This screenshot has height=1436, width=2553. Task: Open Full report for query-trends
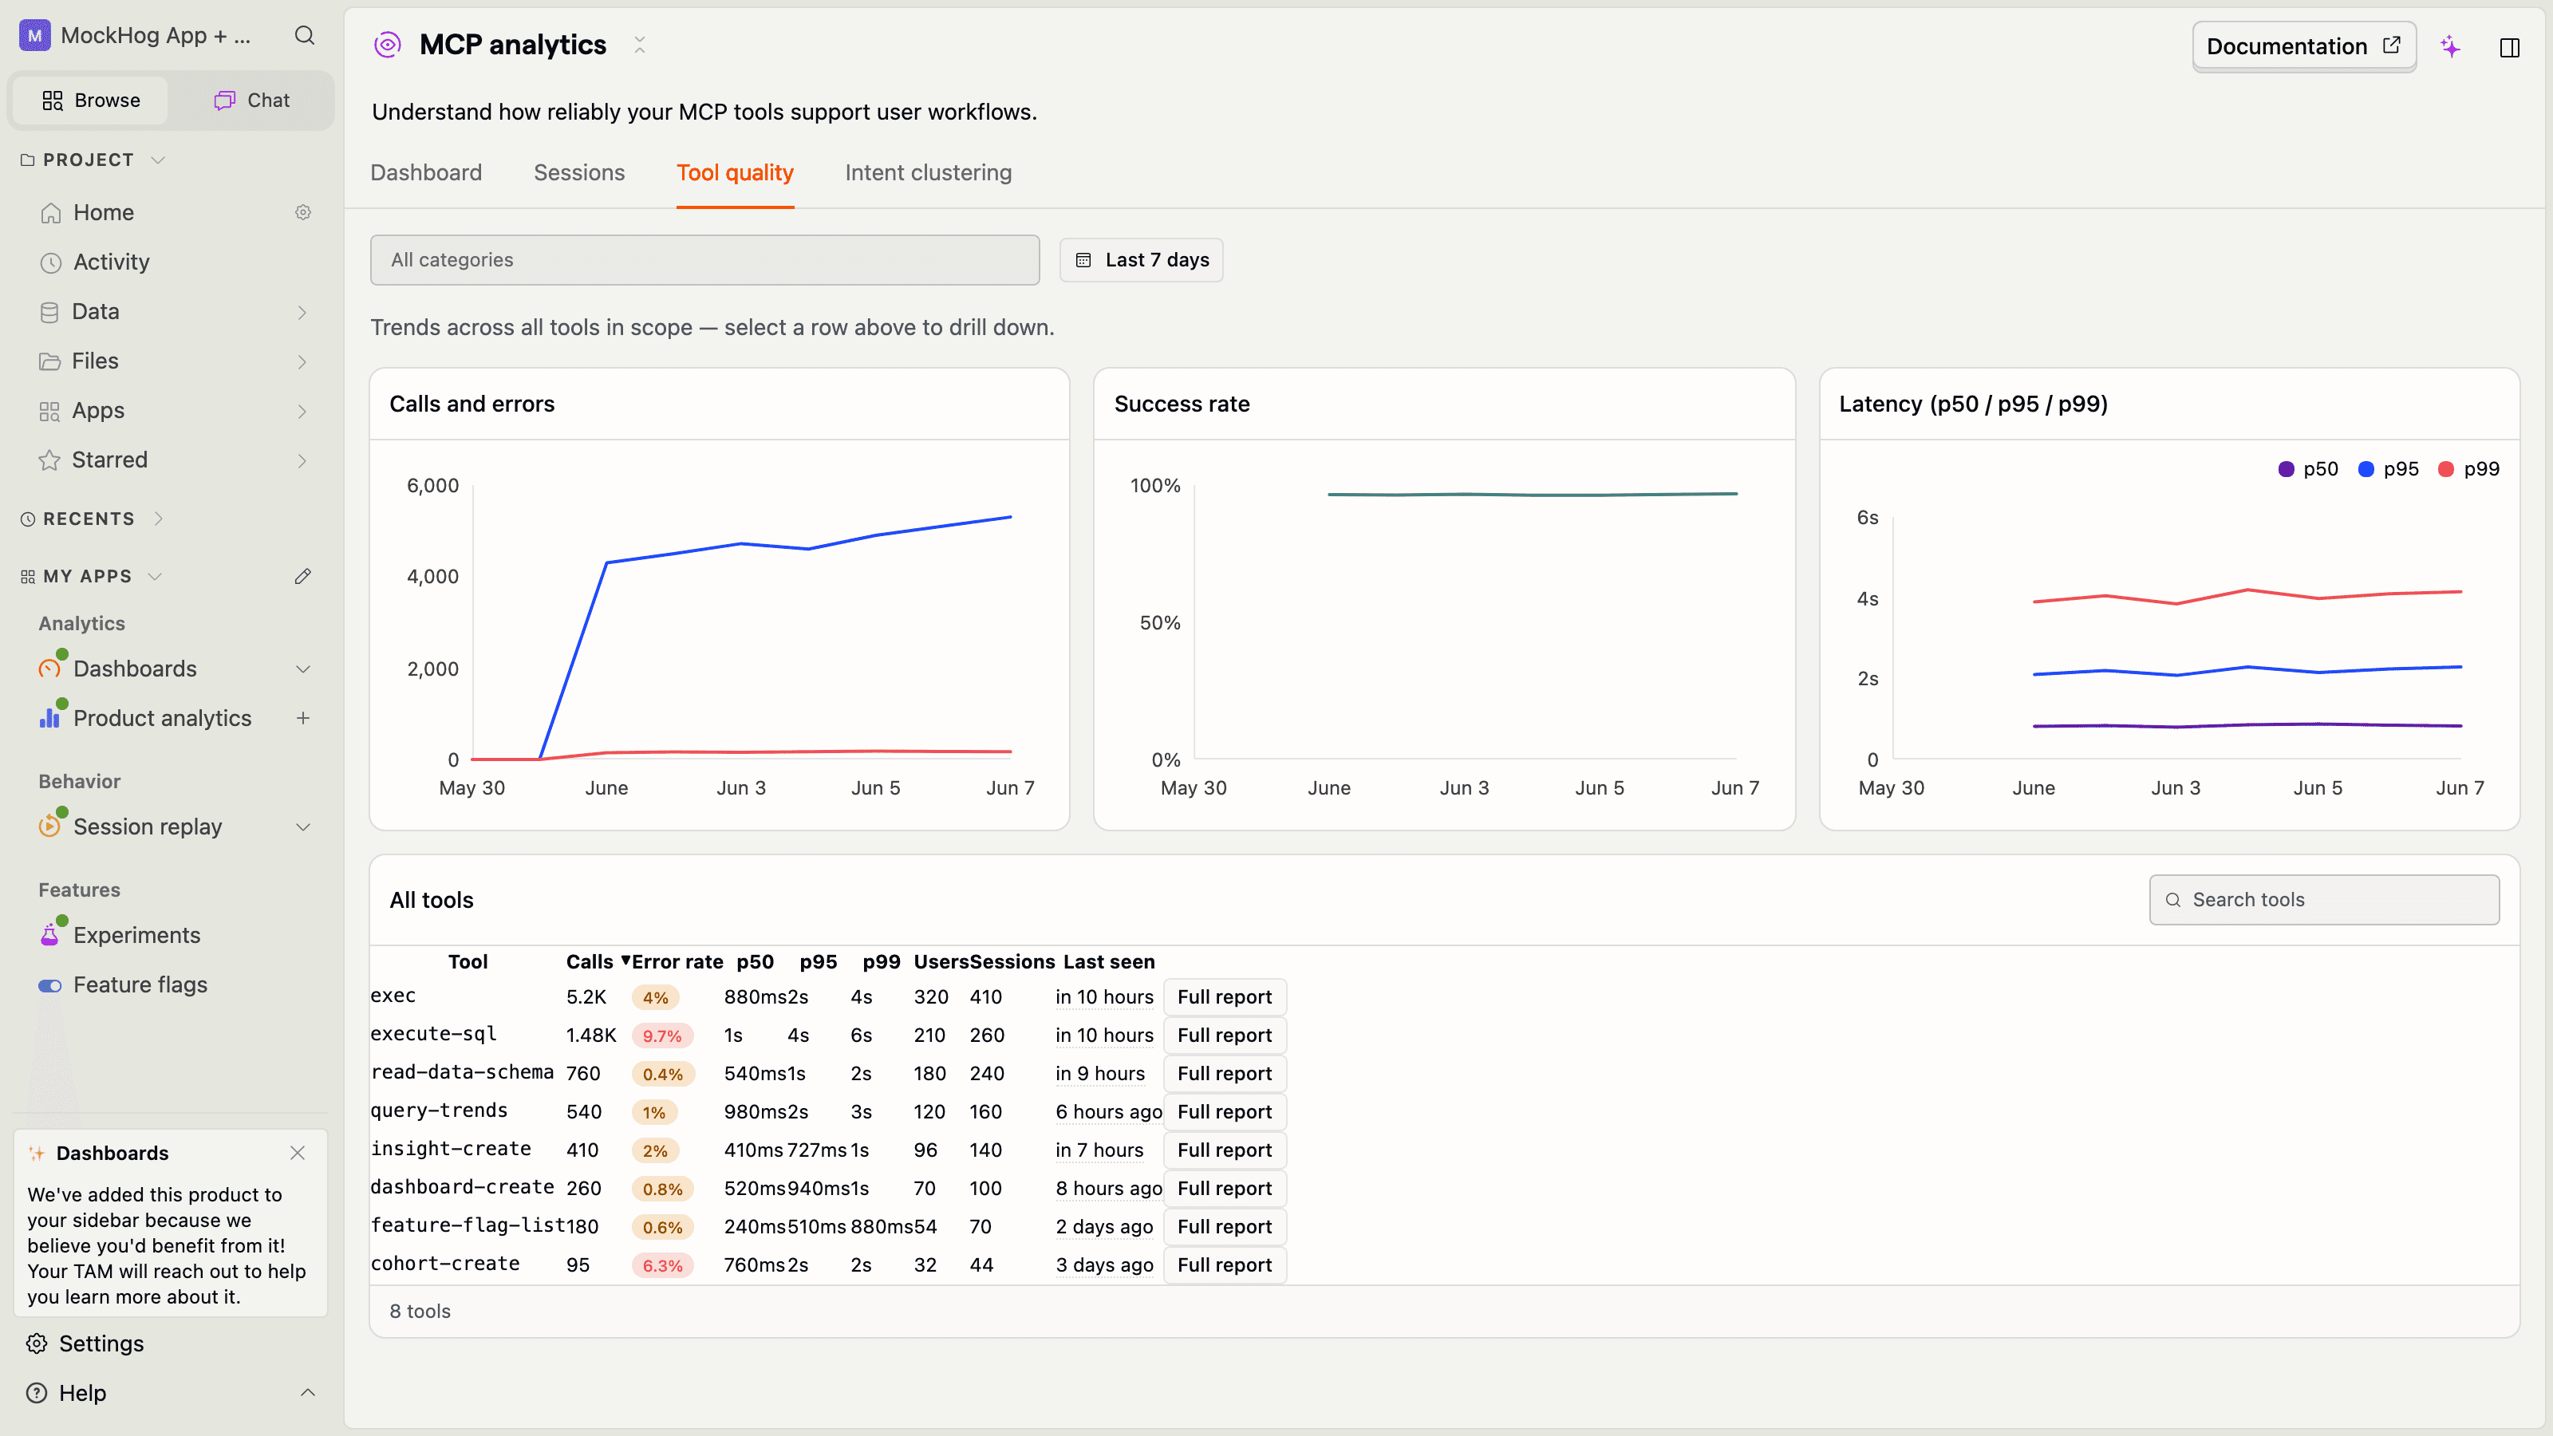coord(1224,1112)
